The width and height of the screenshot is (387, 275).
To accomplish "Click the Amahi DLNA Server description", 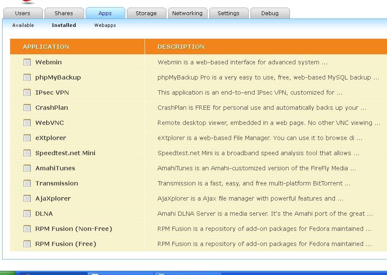I will click(x=265, y=214).
